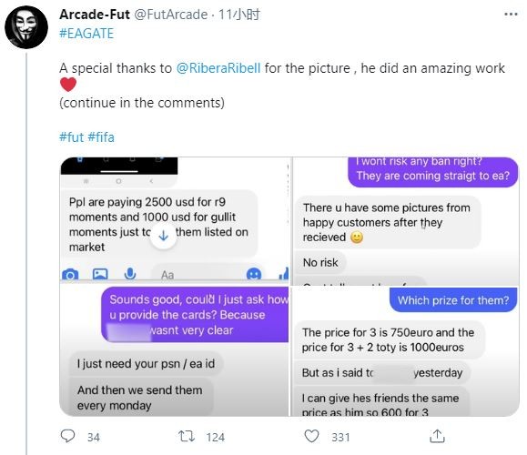Image resolution: width=527 pixels, height=455 pixels.
Task: Click the reply speech bubble icon
Action: pyautogui.click(x=67, y=436)
